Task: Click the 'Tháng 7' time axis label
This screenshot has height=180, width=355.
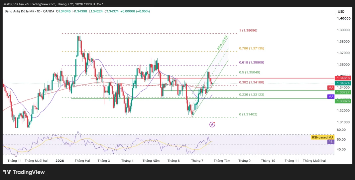Action: click(x=197, y=161)
